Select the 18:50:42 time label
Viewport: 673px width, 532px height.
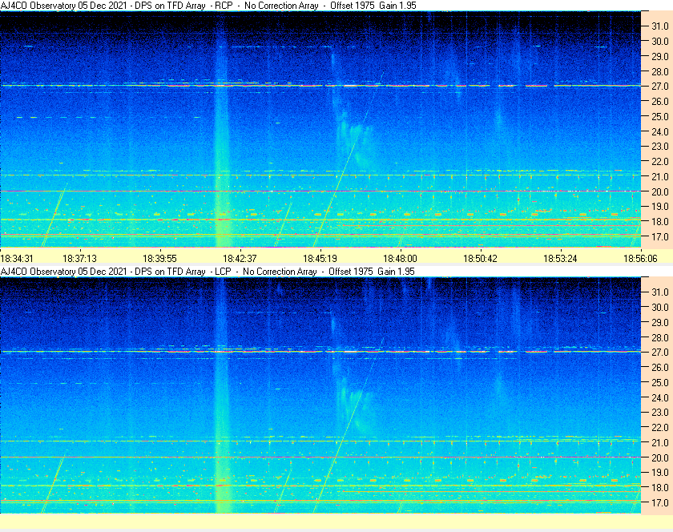(480, 259)
